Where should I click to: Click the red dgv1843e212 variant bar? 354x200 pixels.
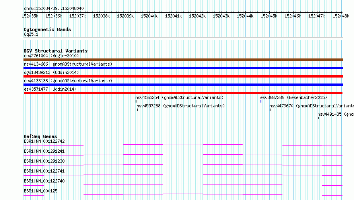[x=183, y=76]
